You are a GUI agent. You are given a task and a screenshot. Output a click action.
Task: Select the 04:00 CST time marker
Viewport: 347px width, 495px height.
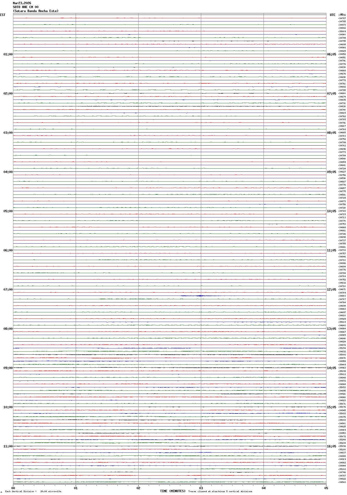point(8,172)
